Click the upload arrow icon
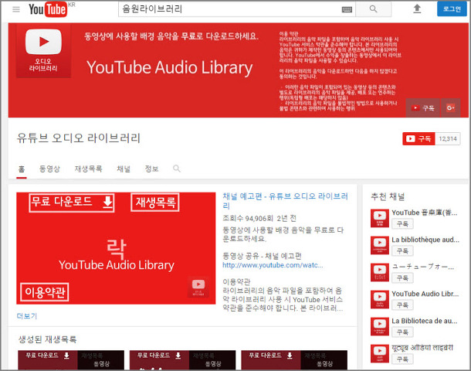471x371 pixels. click(x=417, y=9)
